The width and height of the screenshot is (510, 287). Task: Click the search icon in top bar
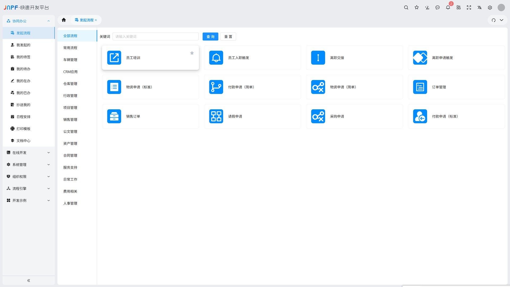pyautogui.click(x=406, y=7)
